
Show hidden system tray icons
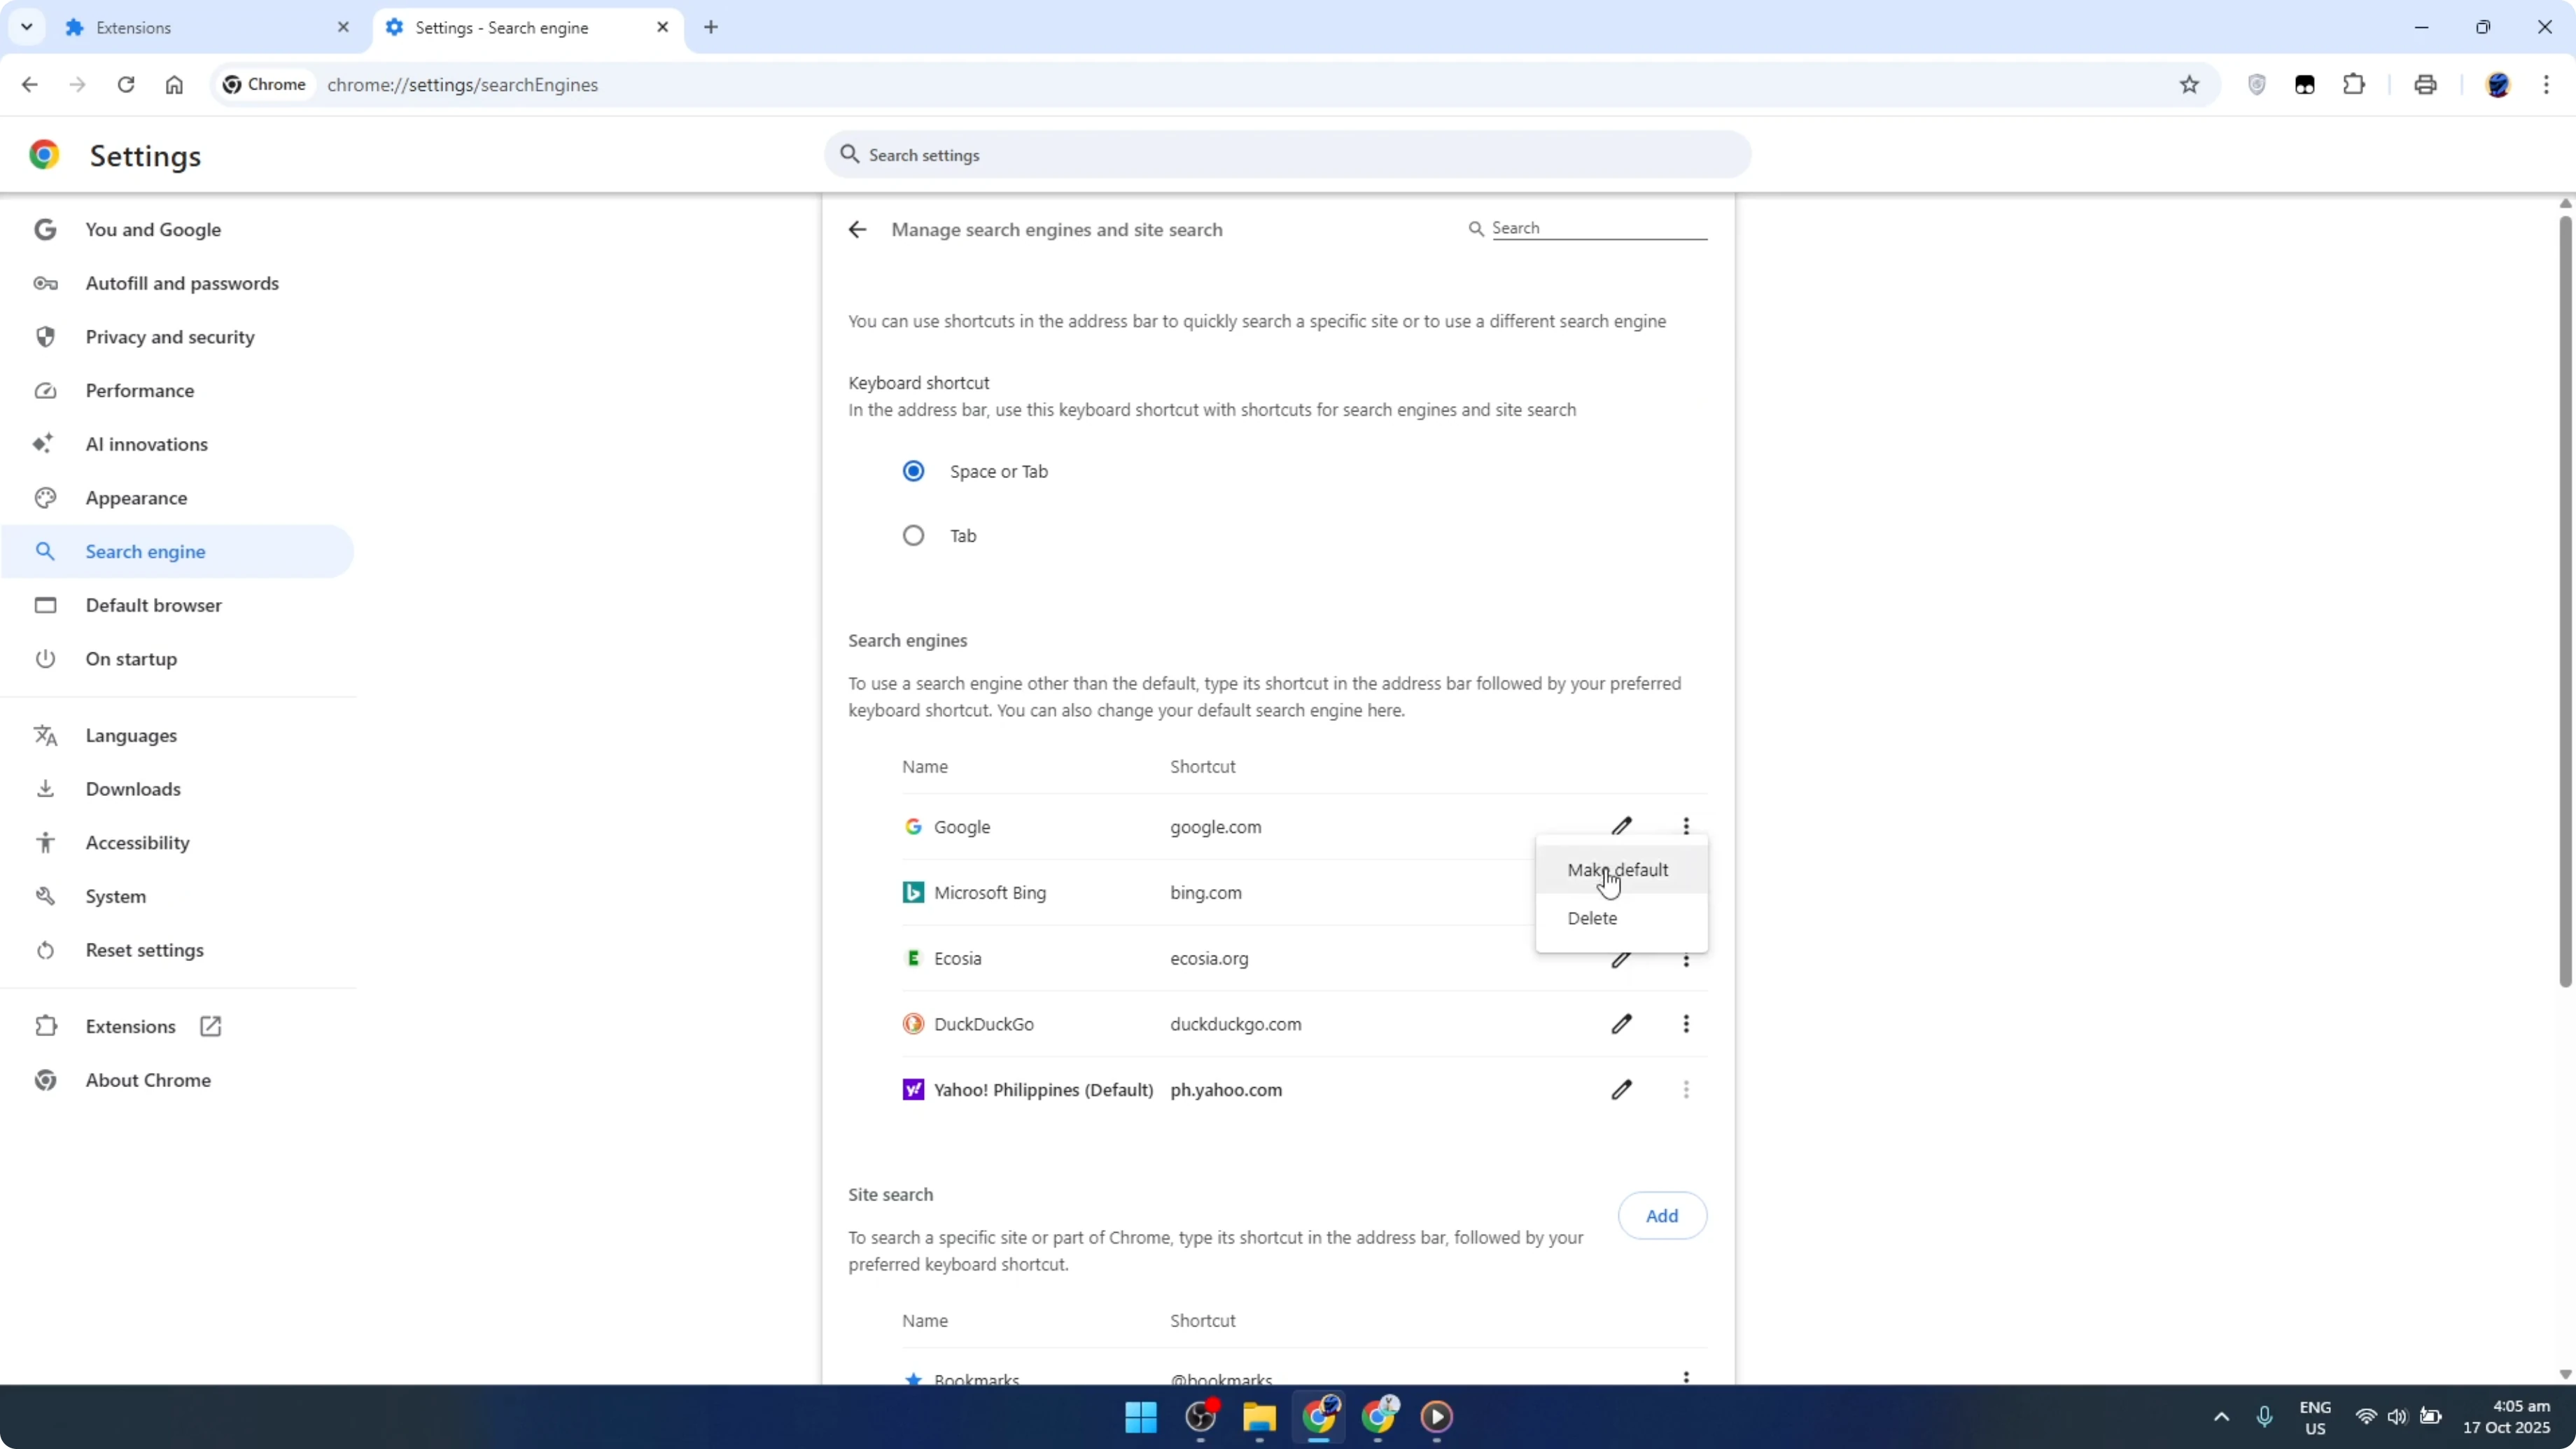coord(2221,1417)
